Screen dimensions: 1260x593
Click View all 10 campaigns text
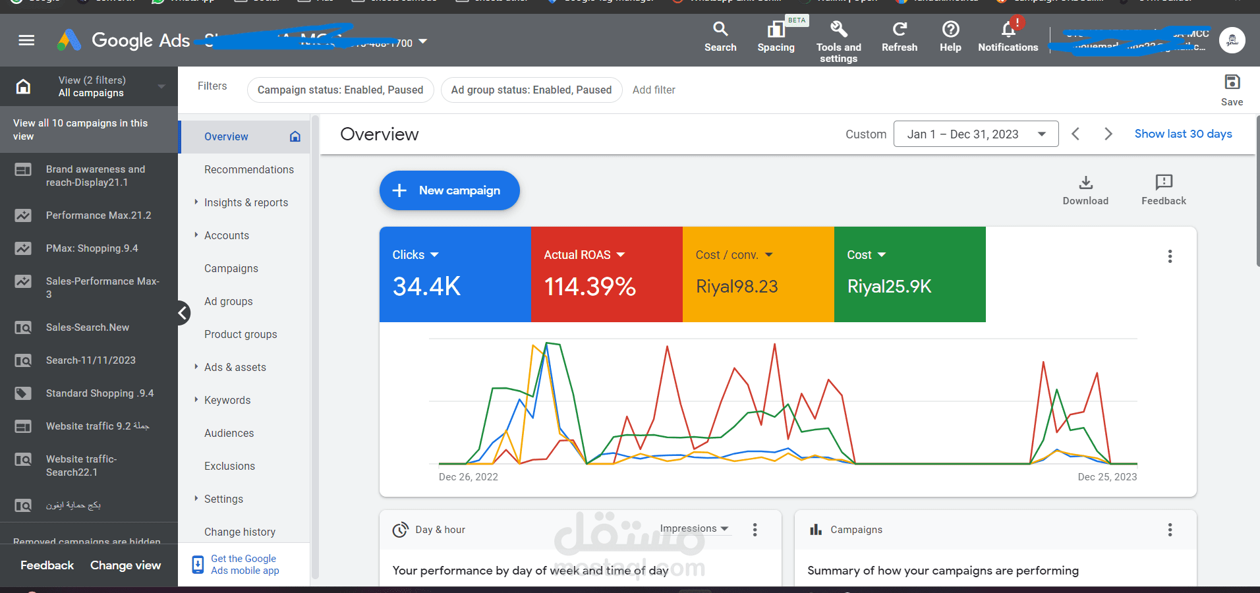[80, 130]
